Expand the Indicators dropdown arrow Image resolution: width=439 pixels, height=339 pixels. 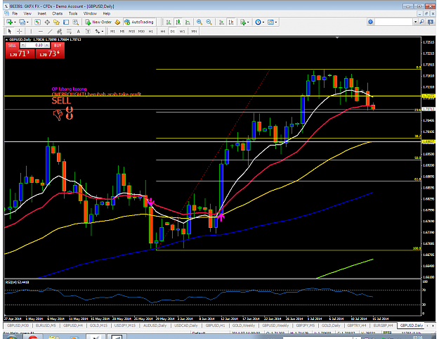[248, 22]
